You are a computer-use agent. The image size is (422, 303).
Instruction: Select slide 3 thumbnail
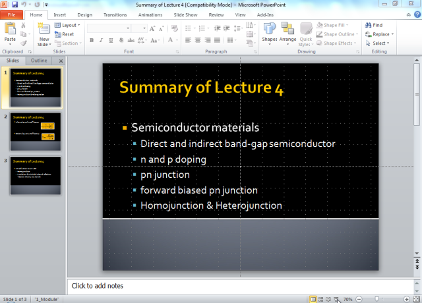(36, 176)
